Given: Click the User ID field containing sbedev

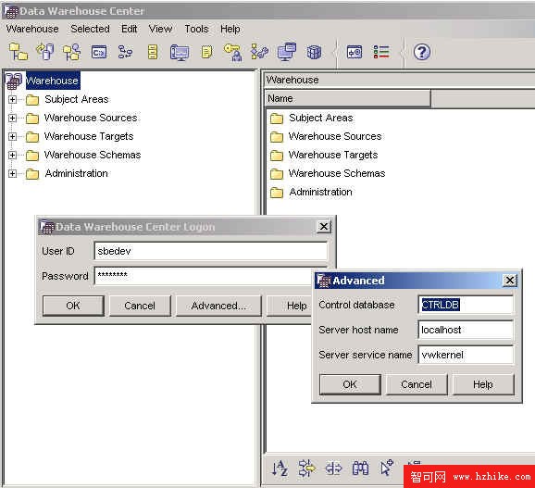Looking at the screenshot, I should 210,251.
